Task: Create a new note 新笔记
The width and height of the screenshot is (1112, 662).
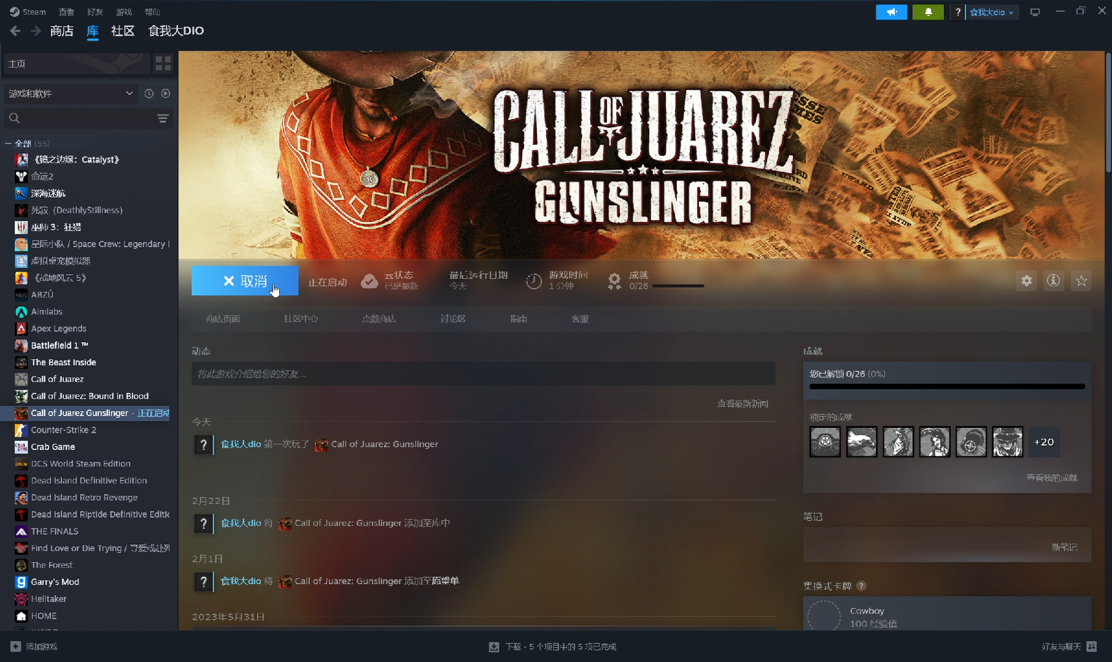Action: coord(1064,547)
